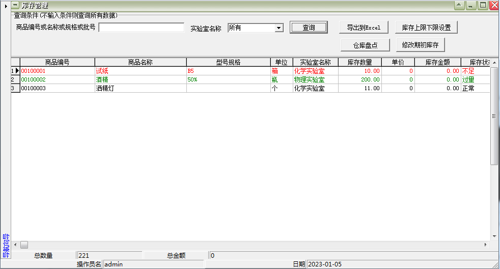Click the 正常 stock status cell

point(475,88)
